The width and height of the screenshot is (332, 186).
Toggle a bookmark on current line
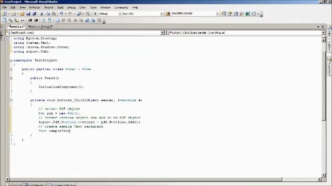57,21
